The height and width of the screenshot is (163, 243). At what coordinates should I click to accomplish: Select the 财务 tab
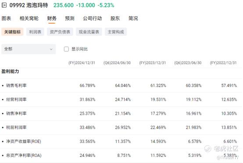pyautogui.click(x=52, y=18)
